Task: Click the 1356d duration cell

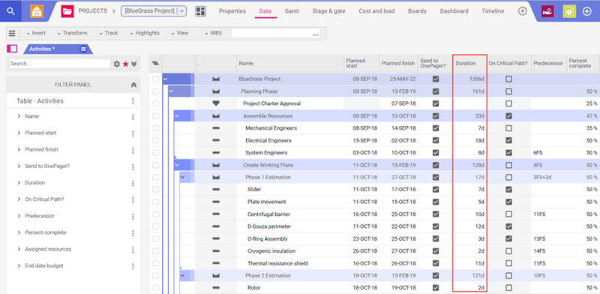Action: (x=469, y=79)
